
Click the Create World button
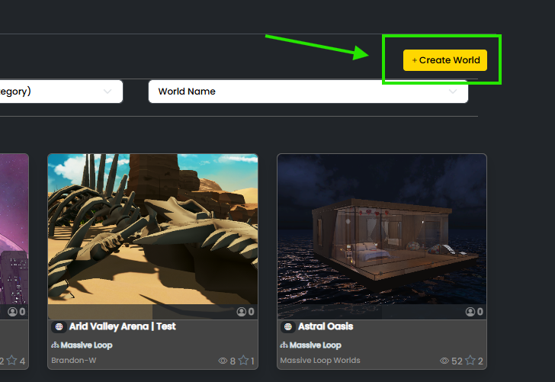(x=445, y=60)
